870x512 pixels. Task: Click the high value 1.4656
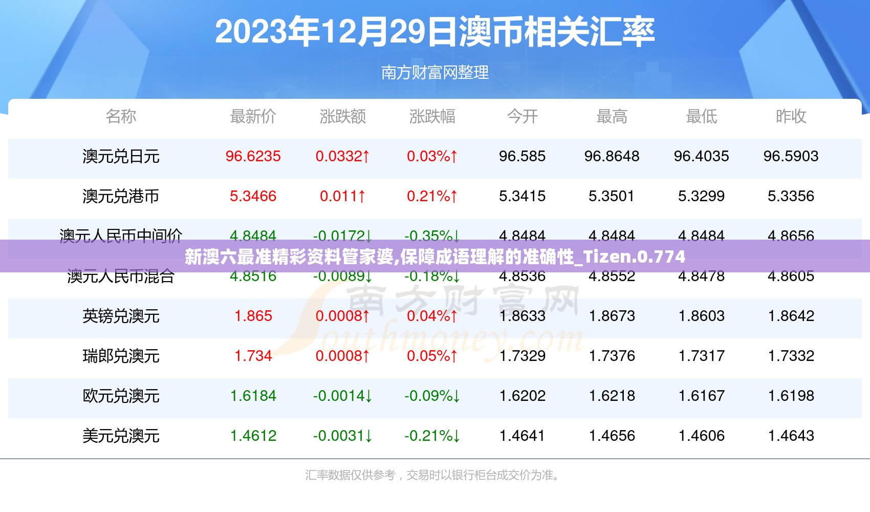coord(612,436)
